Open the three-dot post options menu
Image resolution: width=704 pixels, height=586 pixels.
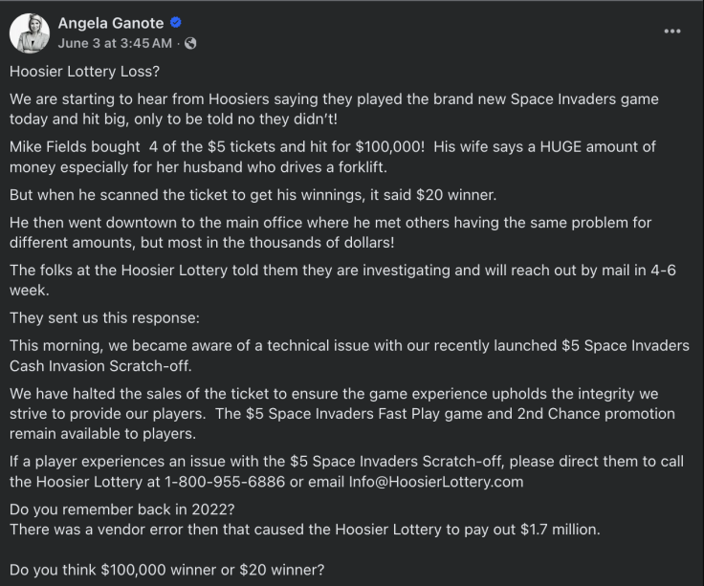tap(672, 31)
